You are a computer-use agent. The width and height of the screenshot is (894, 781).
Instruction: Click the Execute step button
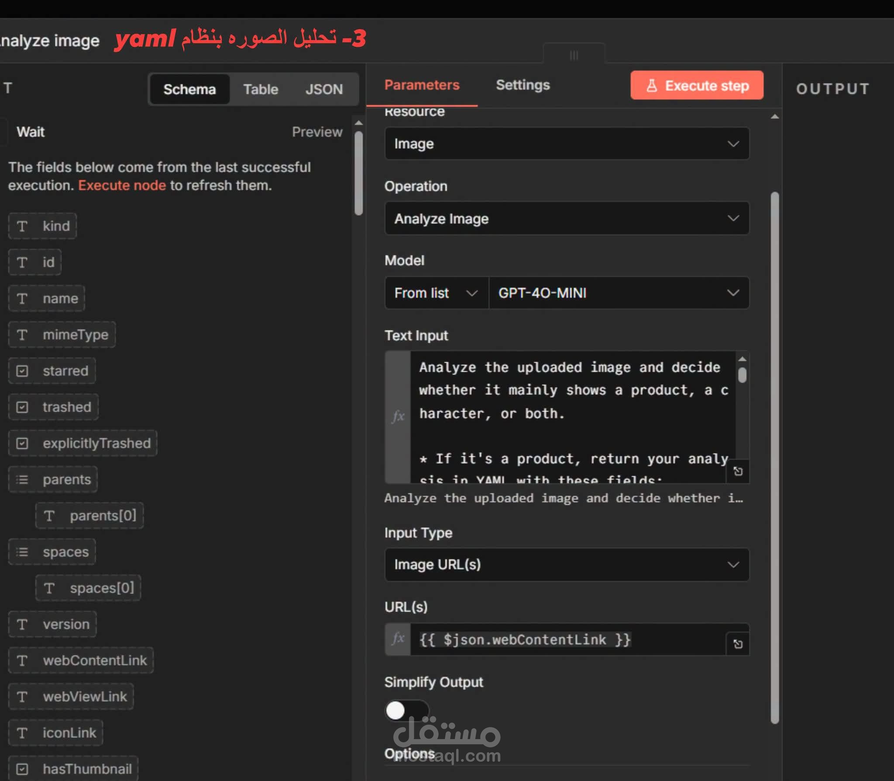pyautogui.click(x=697, y=85)
